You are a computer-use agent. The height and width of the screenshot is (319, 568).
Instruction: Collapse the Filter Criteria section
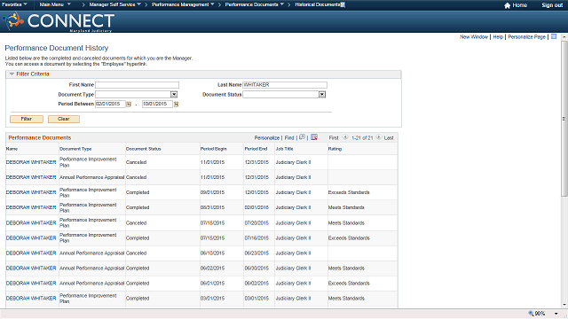[x=12, y=74]
